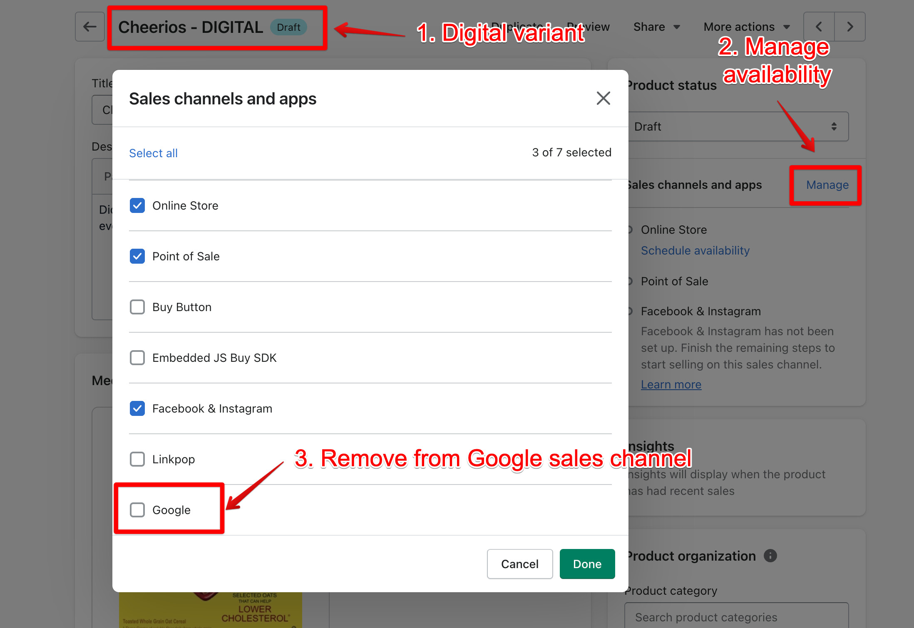Click the back arrow beside the product title
Screen dimensions: 914x628
click(x=89, y=27)
